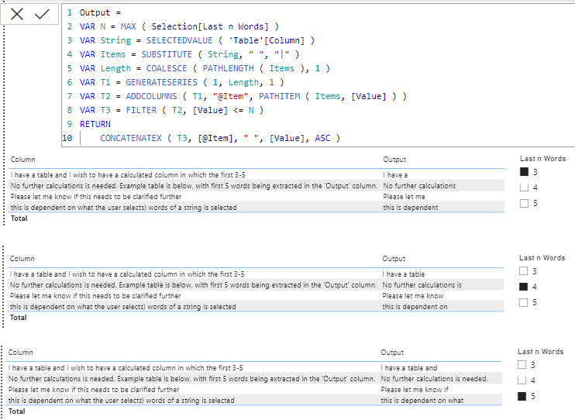Click middle table 'Total' row
The width and height of the screenshot is (575, 420).
(x=256, y=317)
